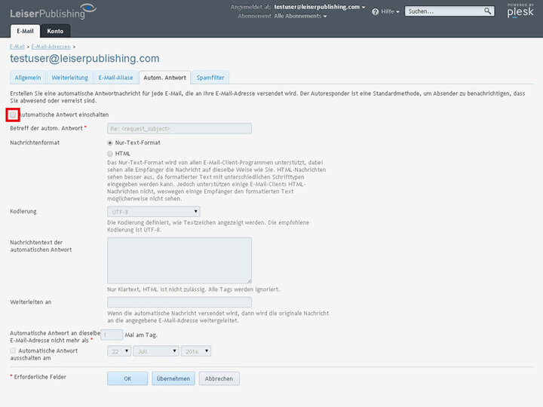Viewport: 543px width, 407px height.
Task: Open the day dropdown showing 22
Action: 118,350
